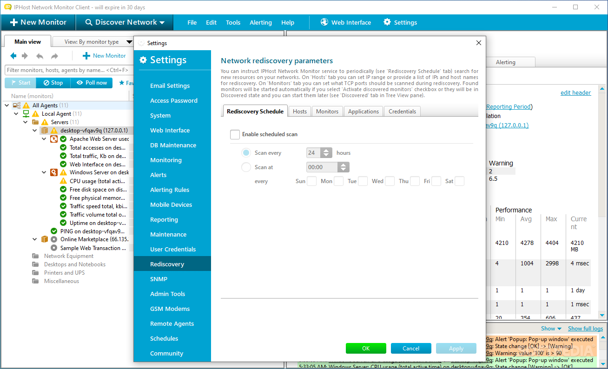This screenshot has height=369, width=608.
Task: Open SNMP settings in sidebar
Action: click(159, 279)
